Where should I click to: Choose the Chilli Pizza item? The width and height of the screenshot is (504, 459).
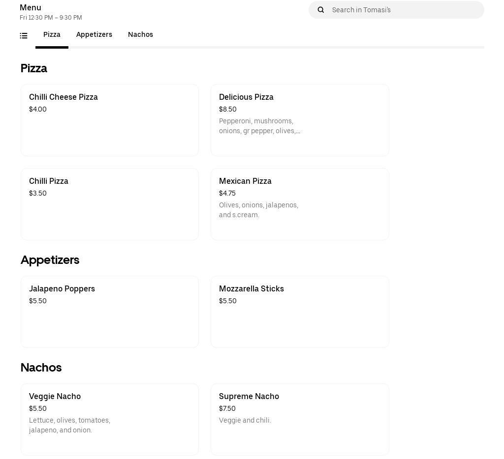point(109,204)
